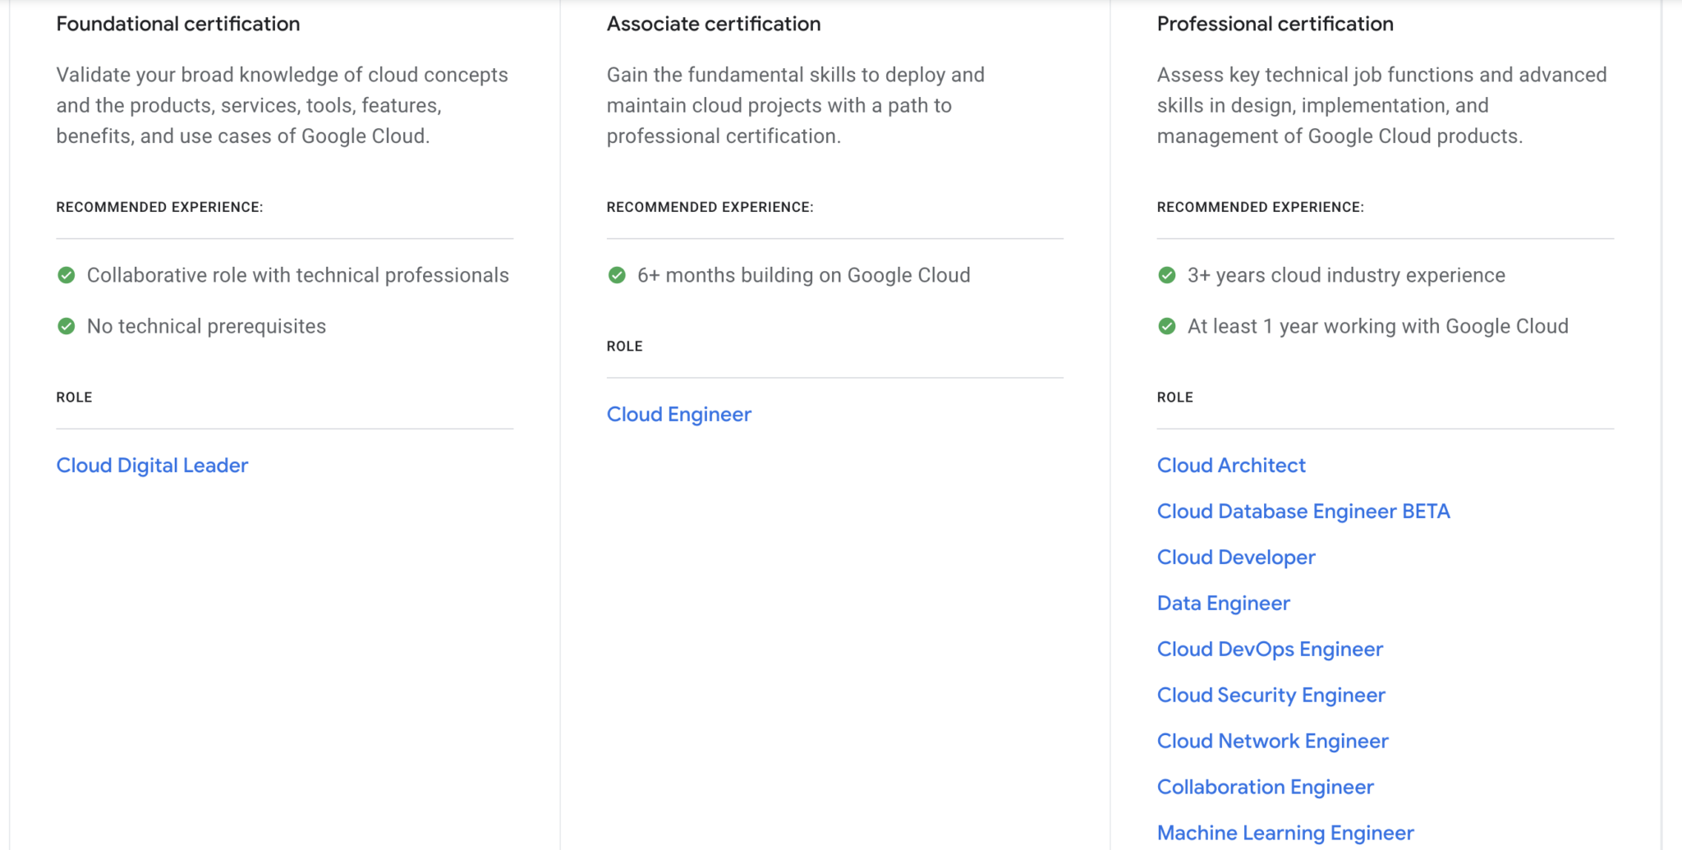
Task: Click the Foundational certification heading
Action: [177, 24]
